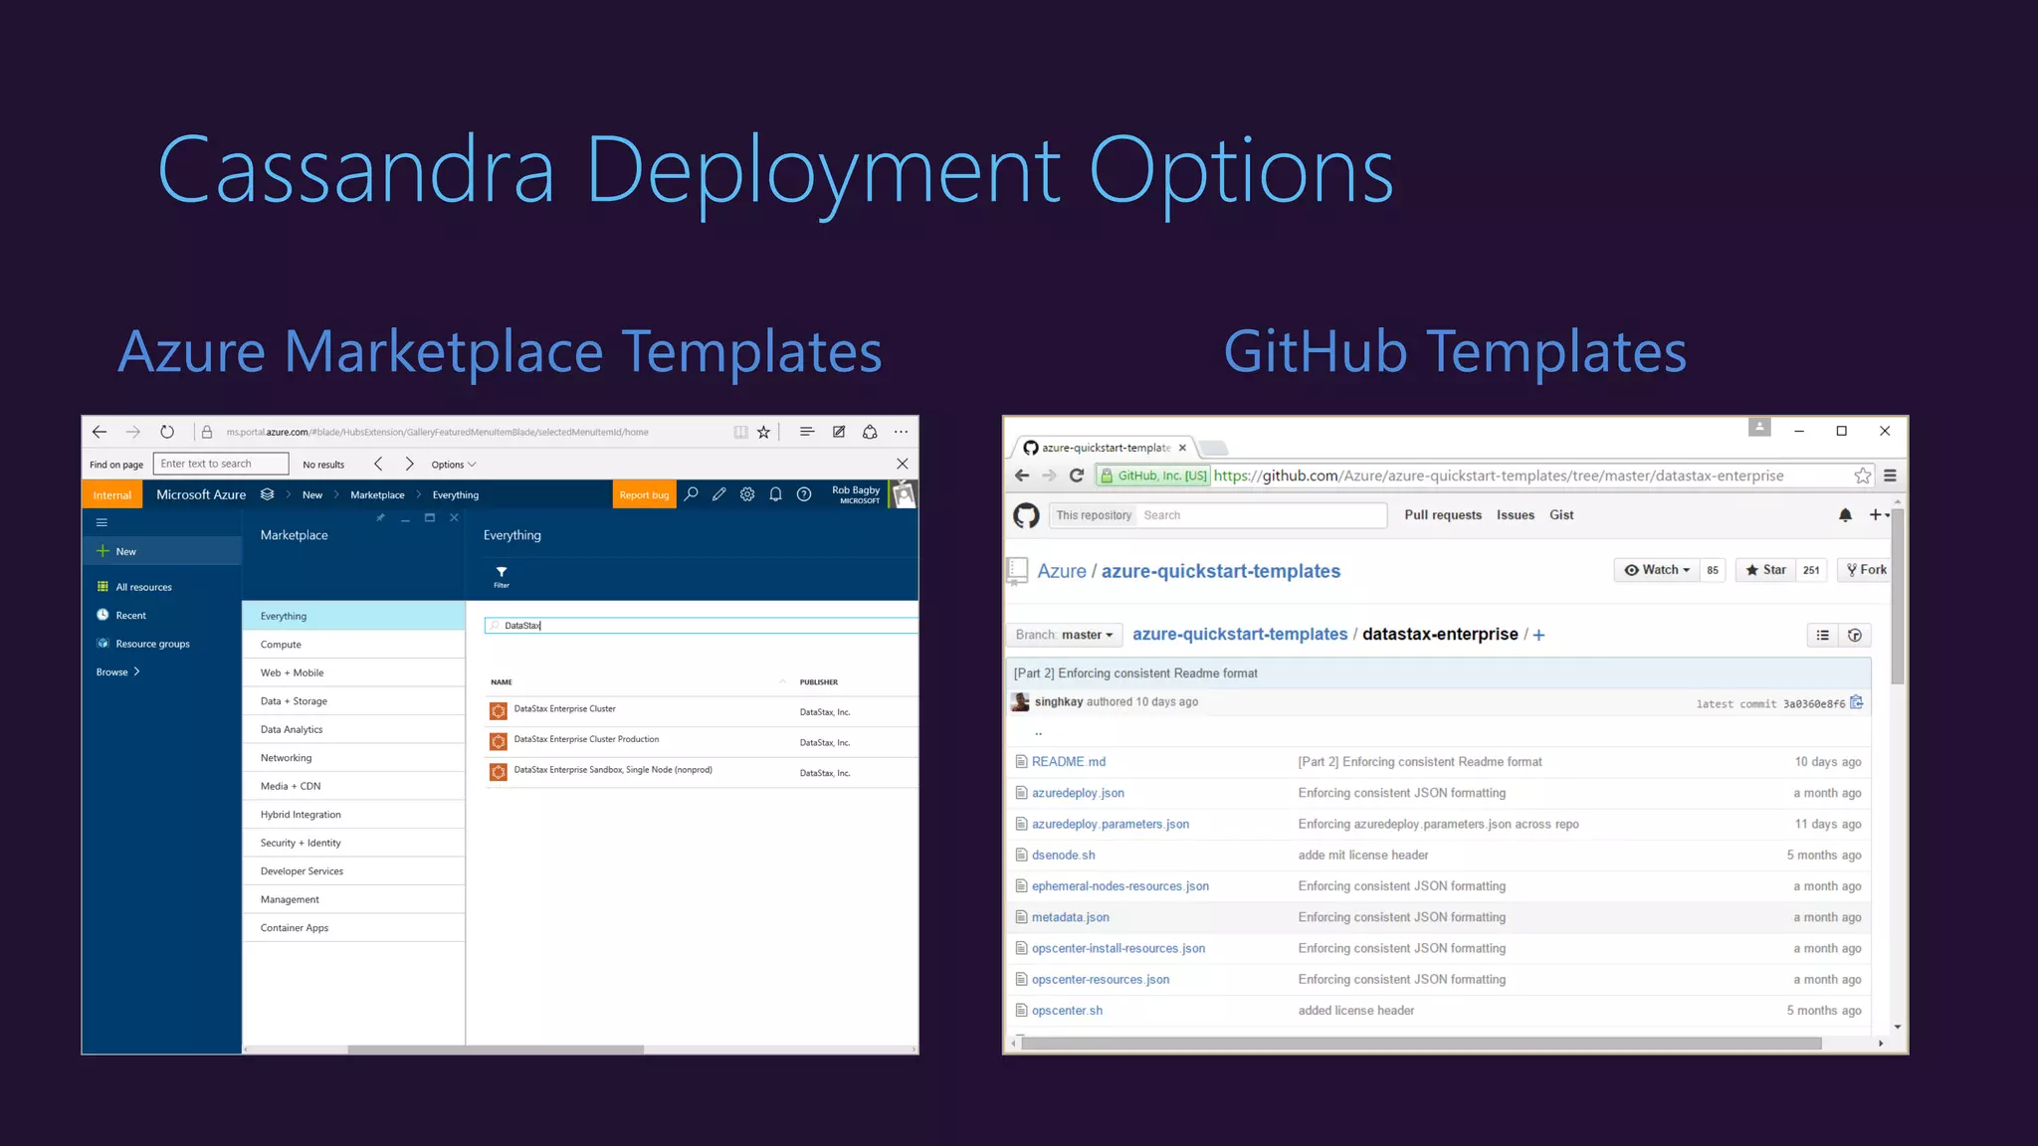
Task: Open Gist on GitHub
Action: [1561, 515]
